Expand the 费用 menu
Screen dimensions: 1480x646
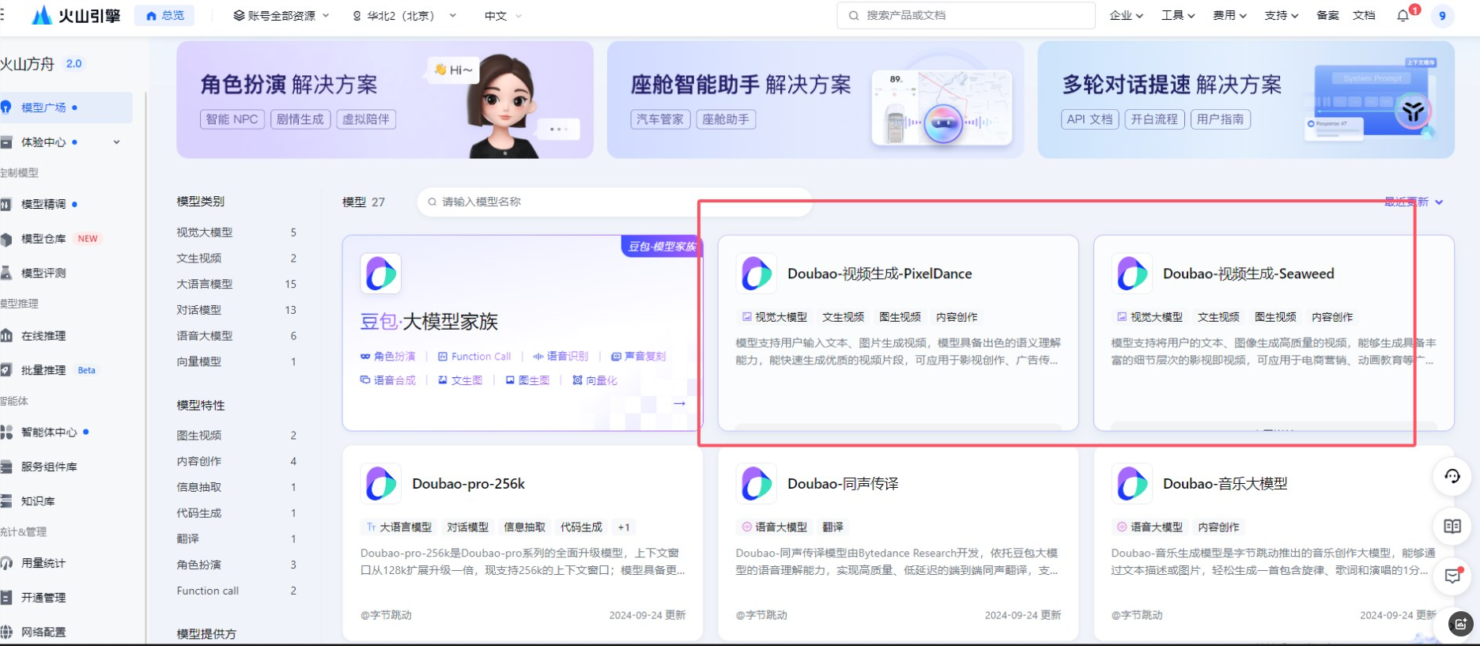tap(1229, 15)
